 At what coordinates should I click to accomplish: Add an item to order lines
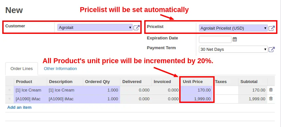coord(19,107)
